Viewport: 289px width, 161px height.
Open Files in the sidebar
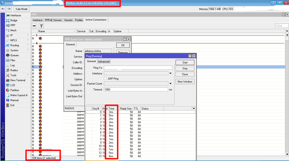13,60
